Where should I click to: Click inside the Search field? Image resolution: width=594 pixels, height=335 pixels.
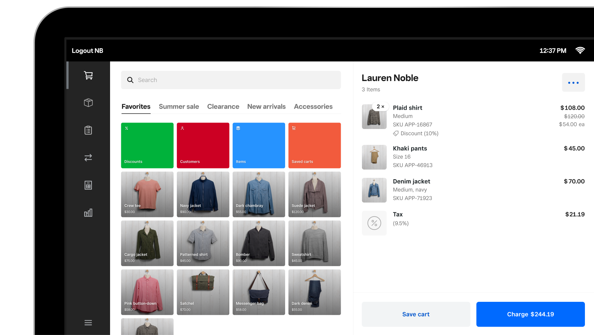click(210, 80)
